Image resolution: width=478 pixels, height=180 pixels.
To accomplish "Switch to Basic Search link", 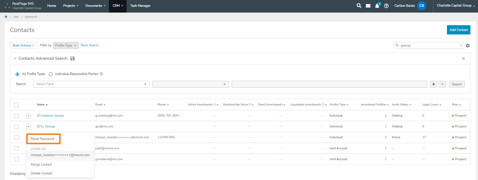I will point(90,45).
